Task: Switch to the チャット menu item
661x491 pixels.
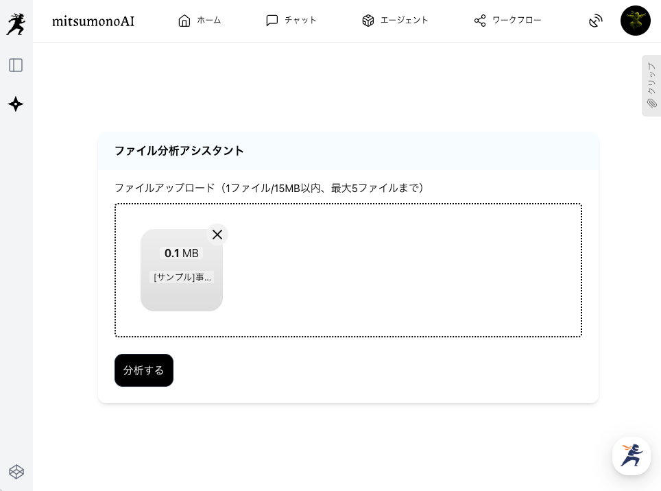Action: tap(291, 21)
